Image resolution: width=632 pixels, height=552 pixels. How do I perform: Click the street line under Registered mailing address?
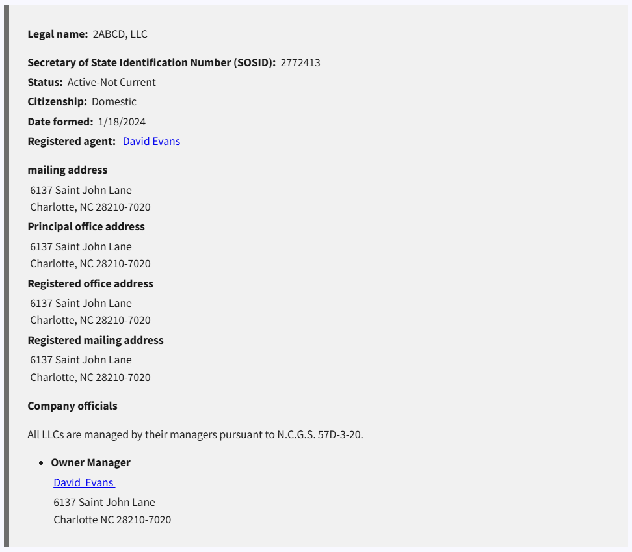coord(81,360)
